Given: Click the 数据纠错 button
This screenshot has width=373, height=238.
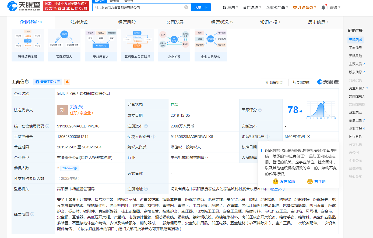Looking at the screenshot, I should (x=273, y=82).
